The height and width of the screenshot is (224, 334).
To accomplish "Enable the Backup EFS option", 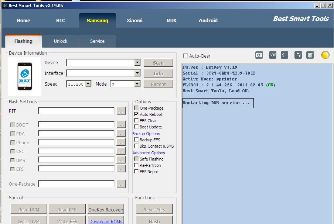I will coord(136,139).
